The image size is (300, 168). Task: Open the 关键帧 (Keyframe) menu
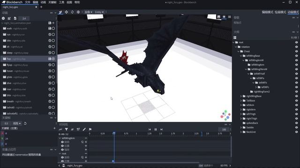52,2
